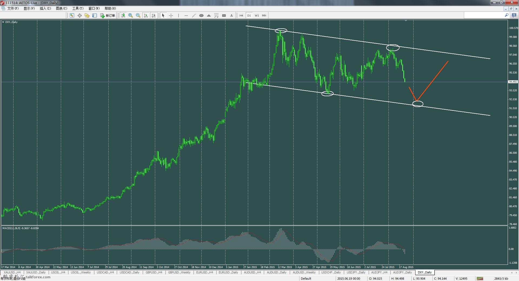Open the 图表(C) menu
Image resolution: width=519 pixels, height=281 pixels.
pyautogui.click(x=61, y=8)
